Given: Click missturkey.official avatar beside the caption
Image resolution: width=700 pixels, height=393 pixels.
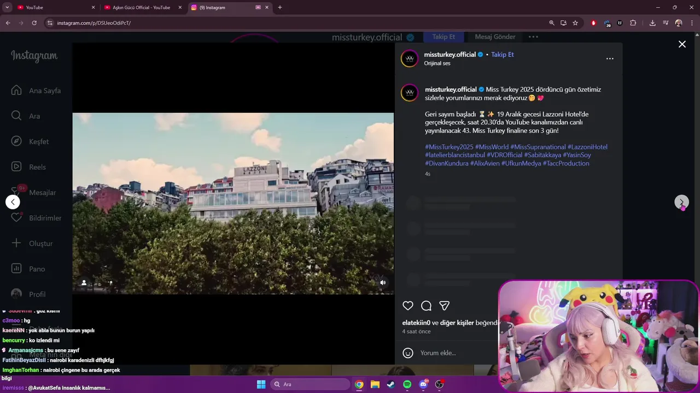Looking at the screenshot, I should tap(410, 93).
